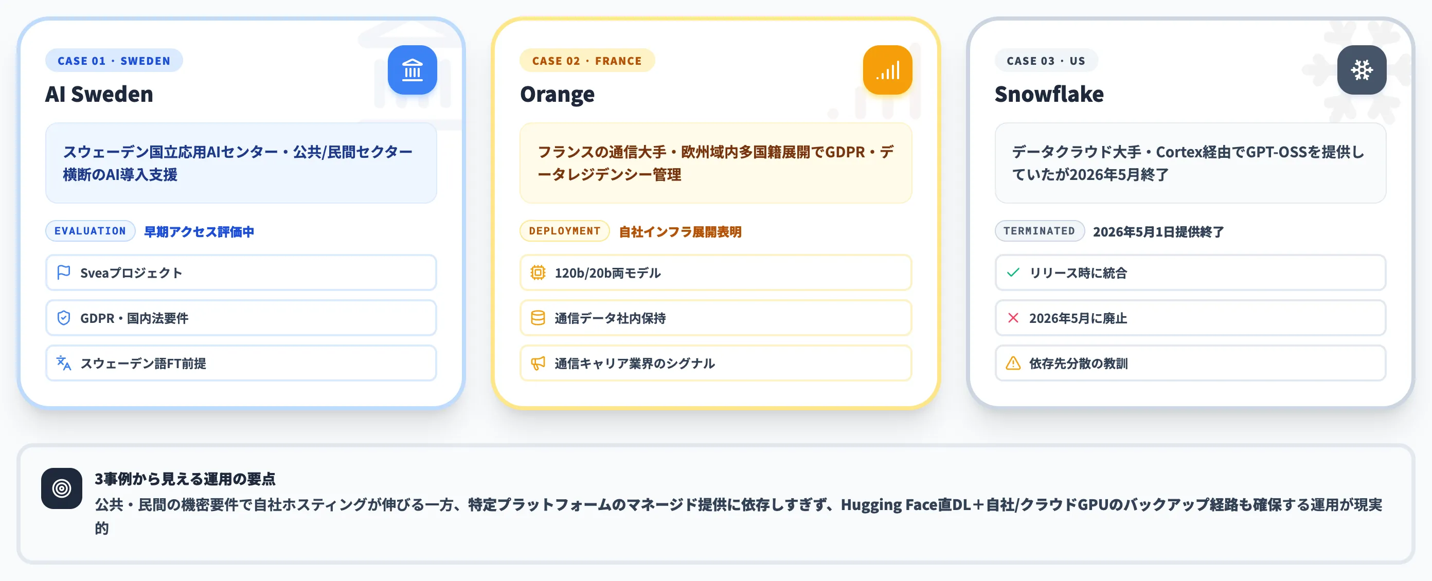Click the 通信データ社内保持 row
1432x581 pixels.
pyautogui.click(x=716, y=318)
